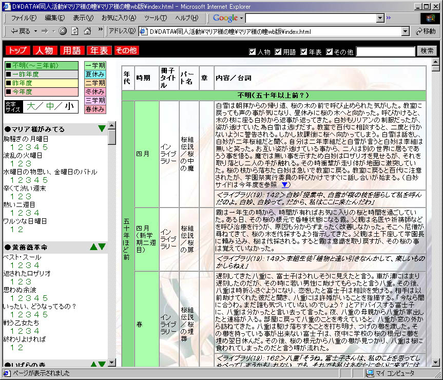This screenshot has width=443, height=380.
Task: Open the Google search box dropdown
Action: click(x=380, y=18)
